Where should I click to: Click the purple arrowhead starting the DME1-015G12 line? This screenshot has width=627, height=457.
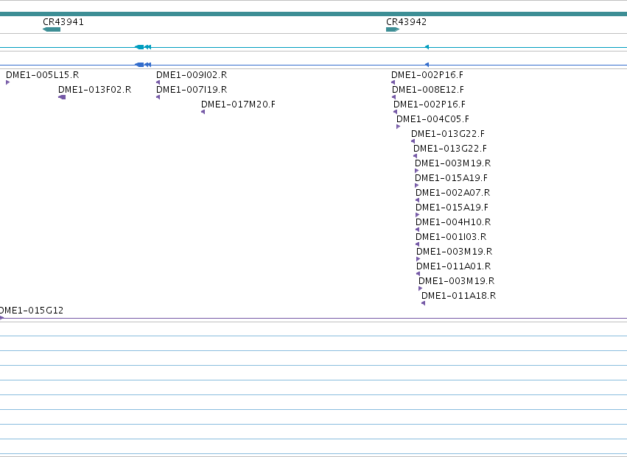pyautogui.click(x=1, y=318)
